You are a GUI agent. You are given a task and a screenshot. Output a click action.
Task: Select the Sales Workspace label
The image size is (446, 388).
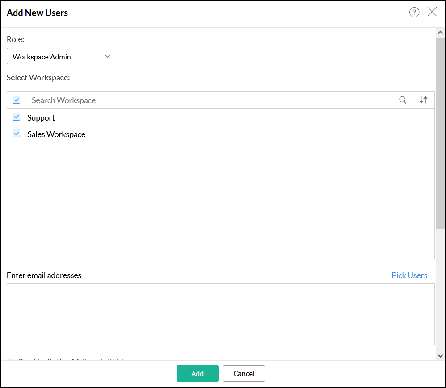point(56,134)
